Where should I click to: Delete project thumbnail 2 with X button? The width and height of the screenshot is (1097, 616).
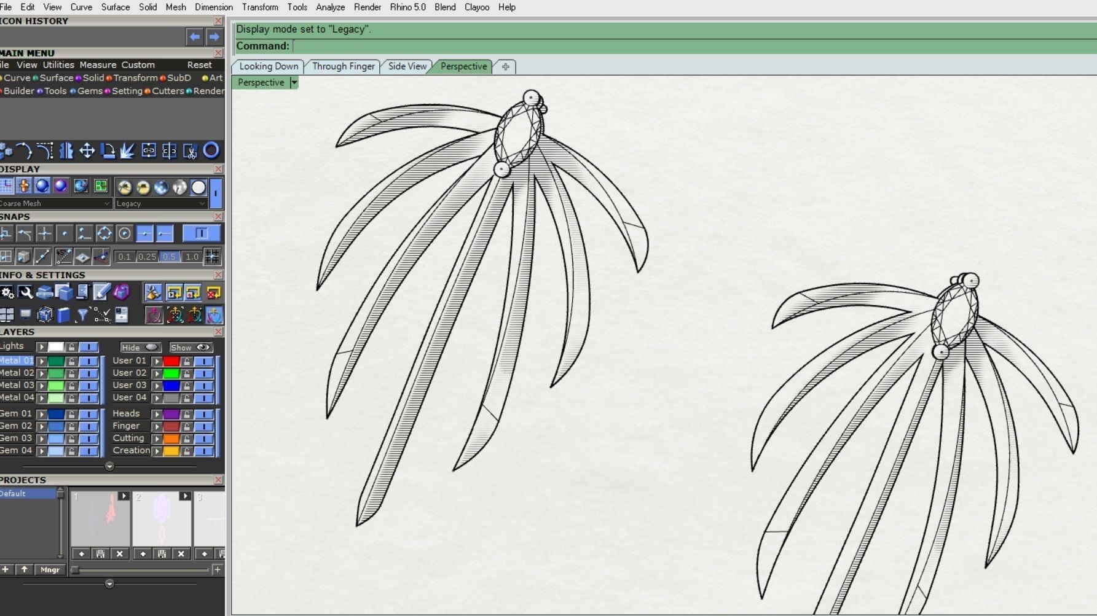181,553
